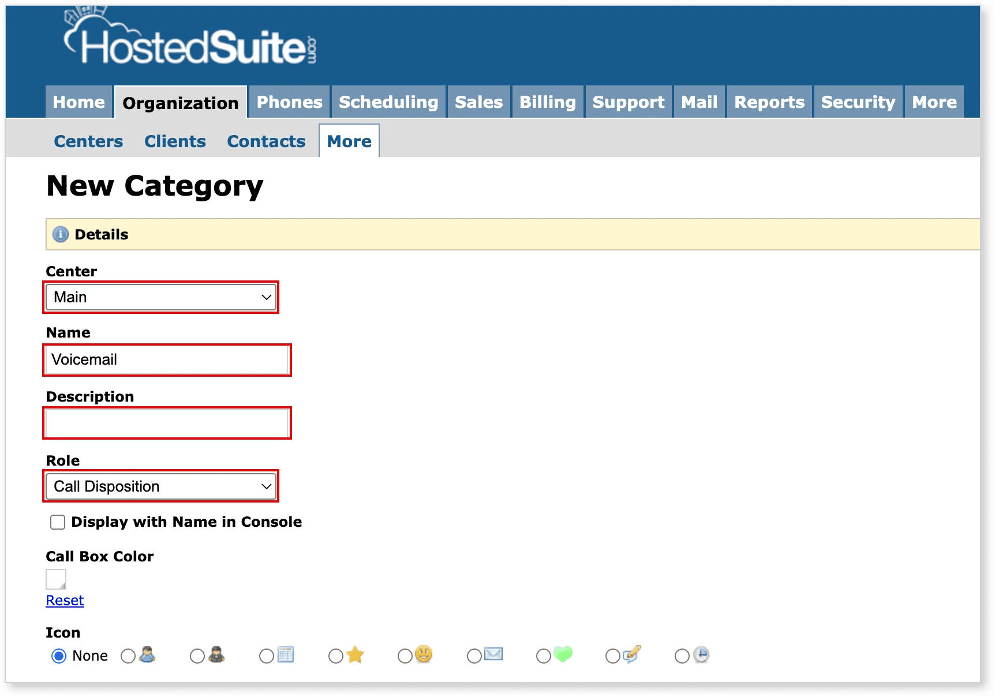Open the Contacts sub-navigation link
Viewport: 995px width, 697px height.
(266, 141)
